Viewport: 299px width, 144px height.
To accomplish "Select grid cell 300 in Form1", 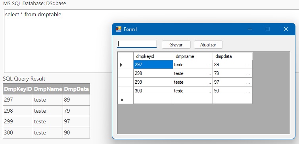I will tap(153, 91).
